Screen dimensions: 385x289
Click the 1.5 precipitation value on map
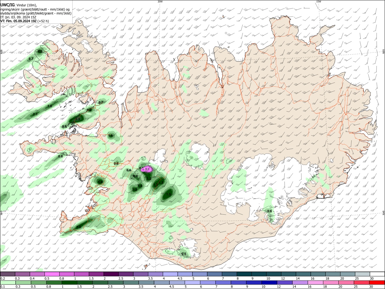tap(168, 194)
